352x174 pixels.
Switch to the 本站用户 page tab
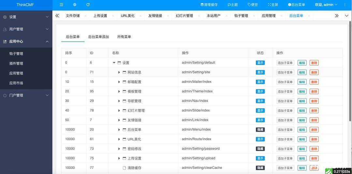coord(213,16)
